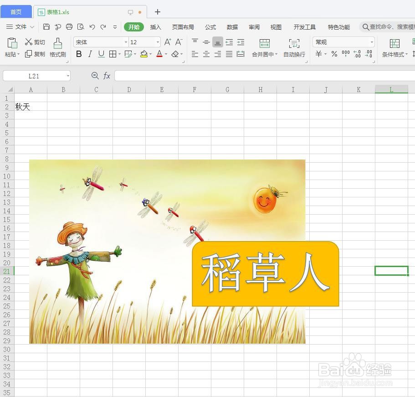Click the yellow fill color bucket swatch
This screenshot has height=397, width=415.
[144, 54]
